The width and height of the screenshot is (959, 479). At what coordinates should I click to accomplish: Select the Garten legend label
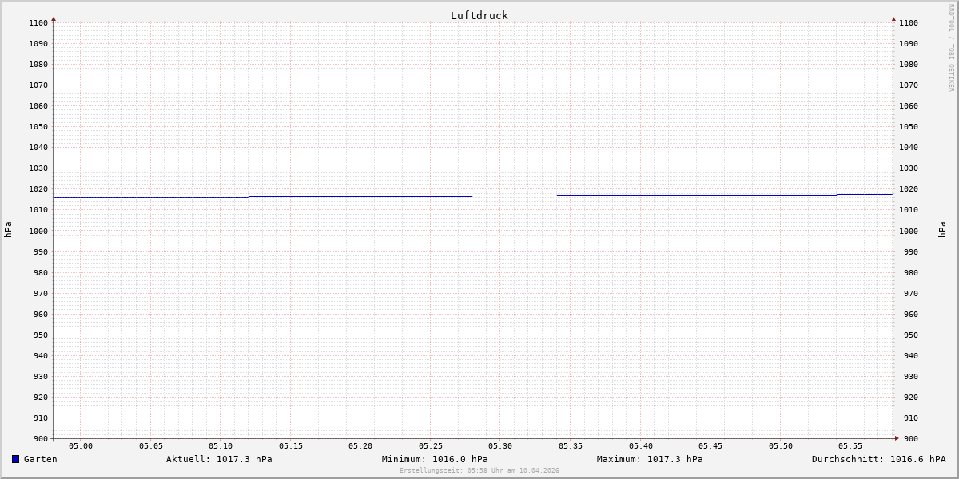(x=40, y=459)
